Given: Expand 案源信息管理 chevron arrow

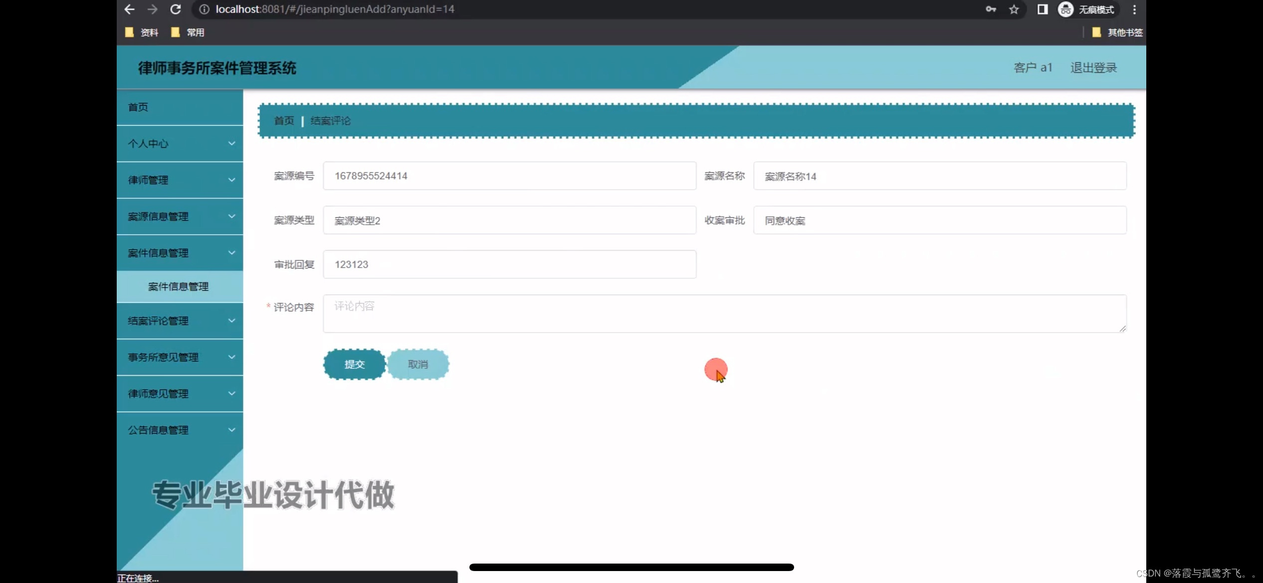Looking at the screenshot, I should click(x=231, y=216).
